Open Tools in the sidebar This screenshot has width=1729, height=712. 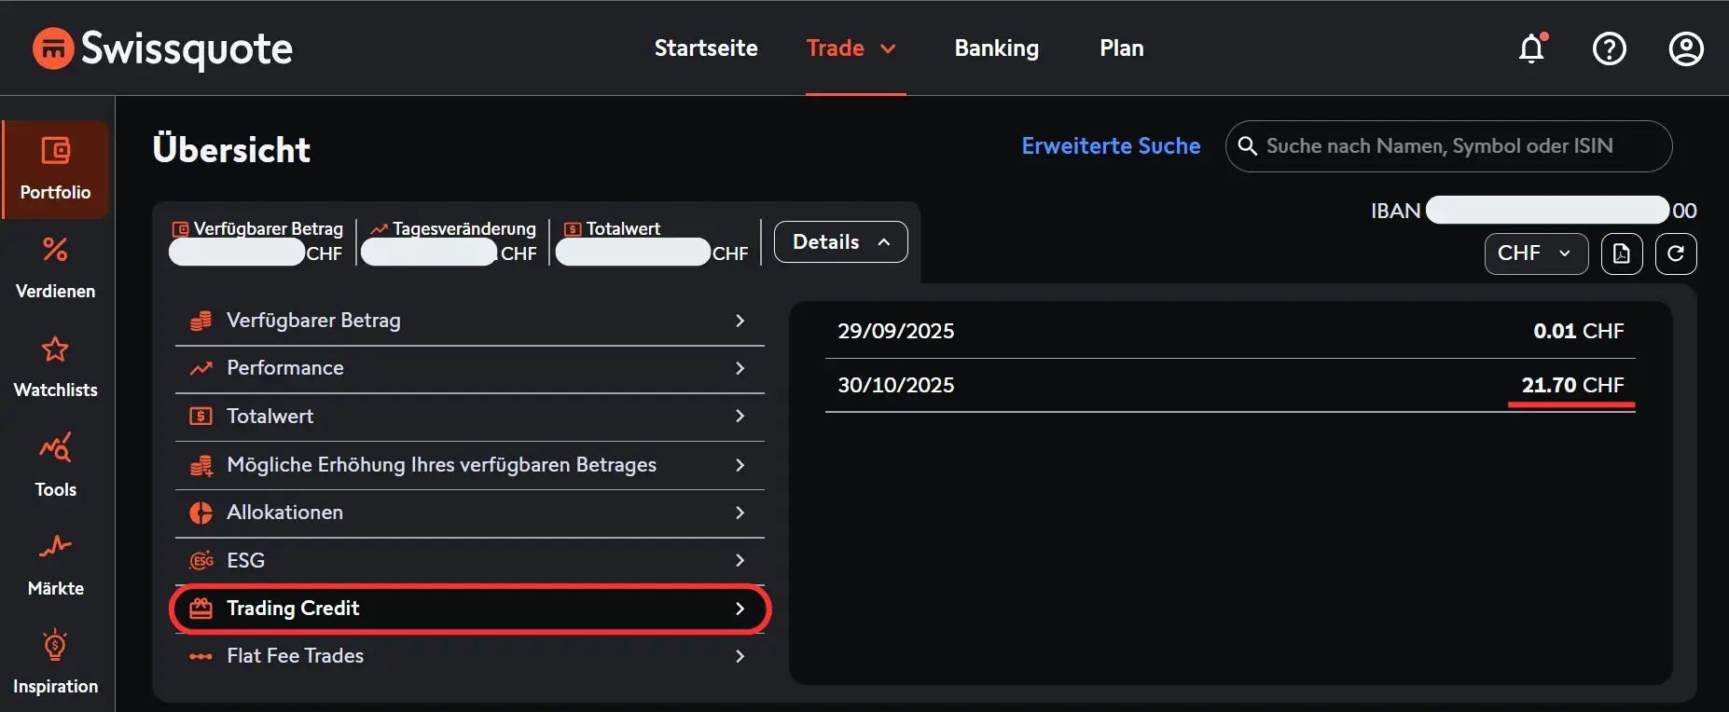click(56, 466)
